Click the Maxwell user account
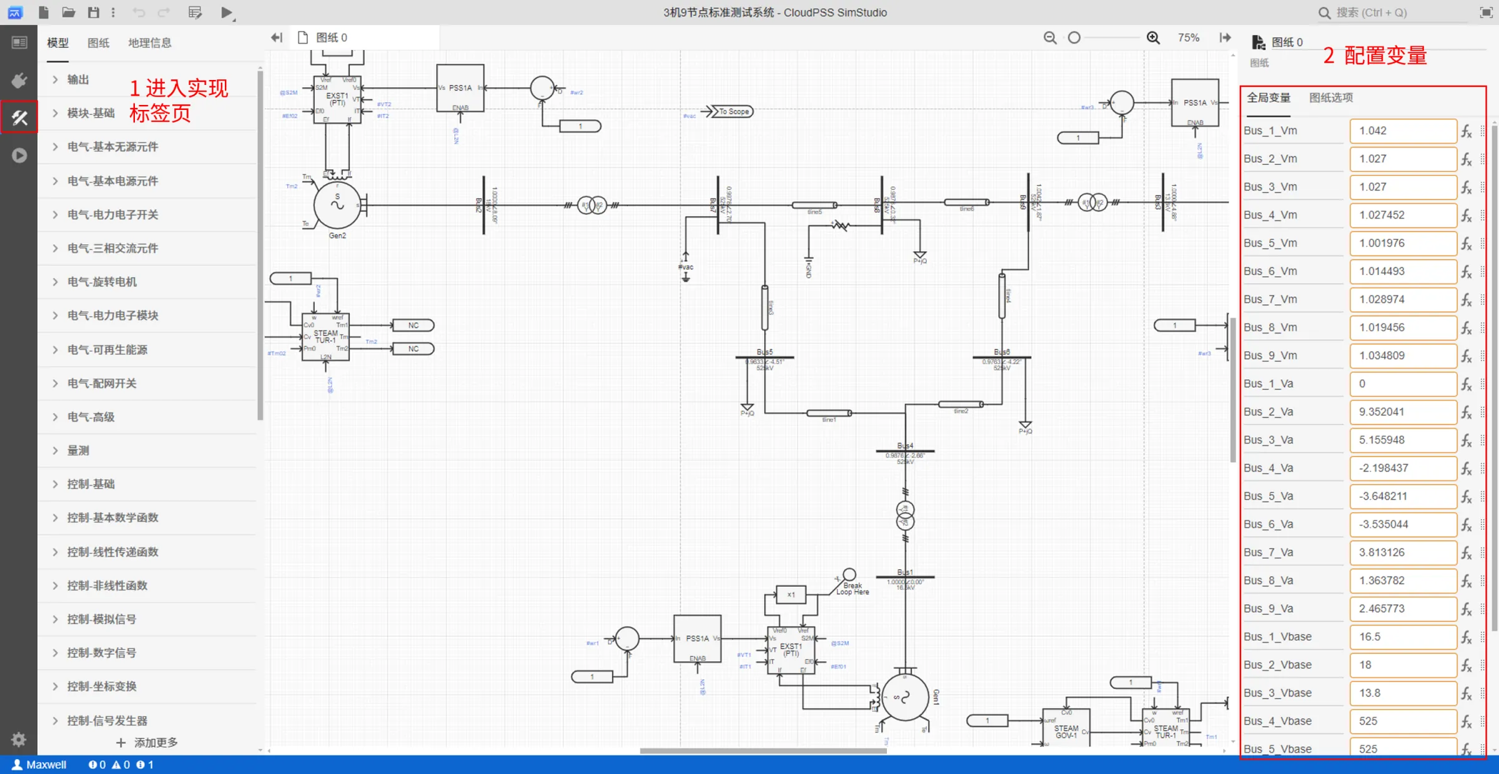Viewport: 1499px width, 774px height. click(39, 765)
